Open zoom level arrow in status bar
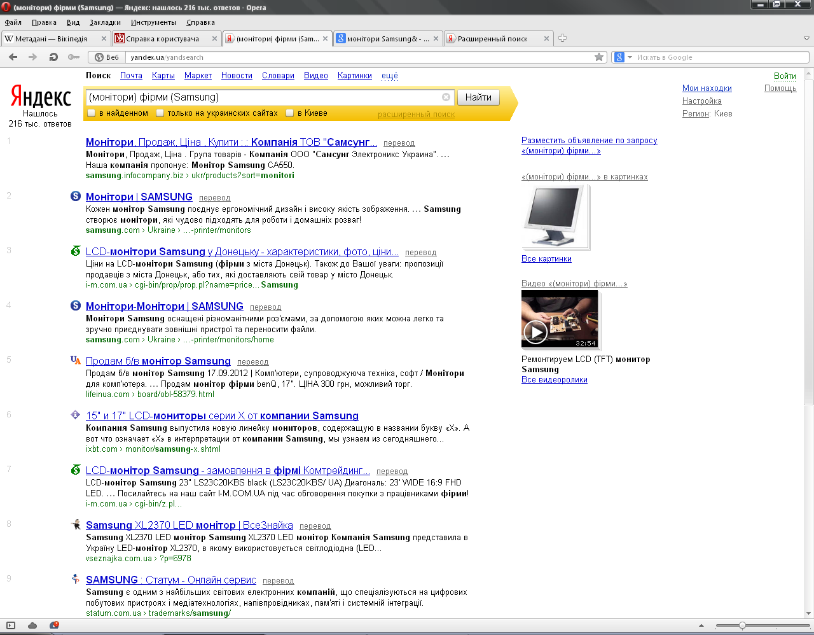The image size is (814, 635). tap(701, 625)
